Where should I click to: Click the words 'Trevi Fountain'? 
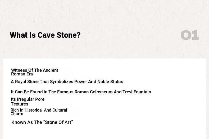click(137, 92)
